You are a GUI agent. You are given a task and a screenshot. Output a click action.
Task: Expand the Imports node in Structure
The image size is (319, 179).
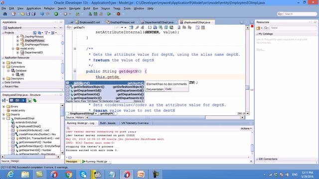tap(3, 114)
